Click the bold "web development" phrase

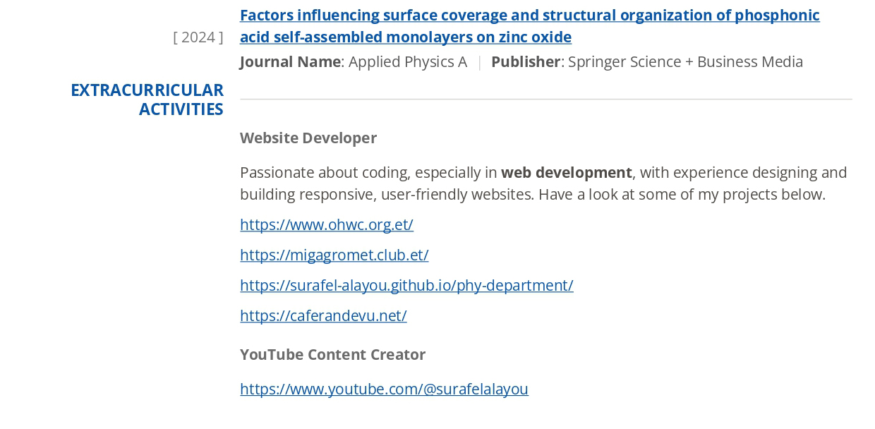pyautogui.click(x=566, y=173)
